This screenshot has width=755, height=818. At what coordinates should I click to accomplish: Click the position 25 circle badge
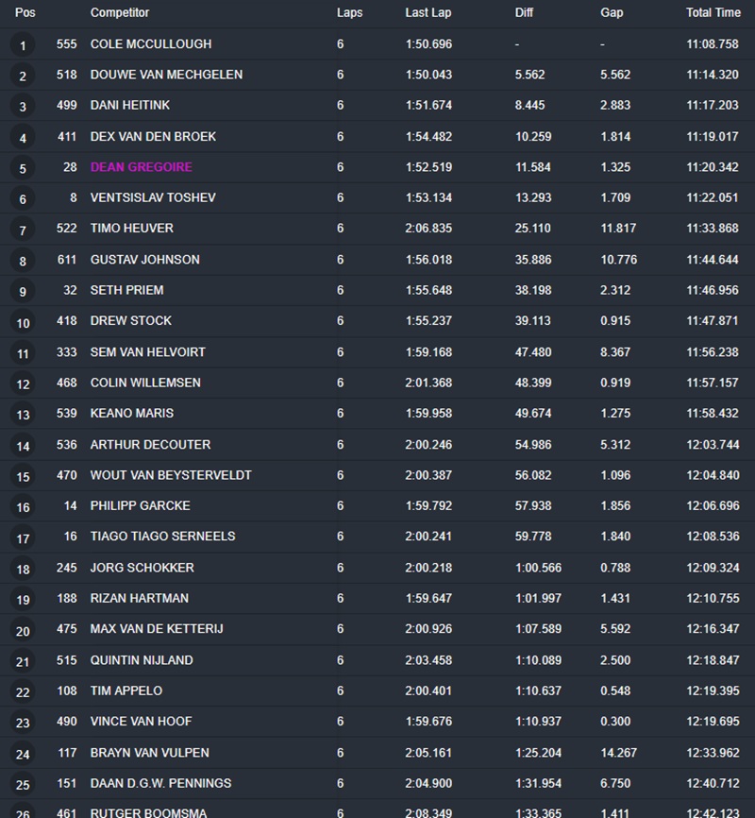click(x=23, y=784)
